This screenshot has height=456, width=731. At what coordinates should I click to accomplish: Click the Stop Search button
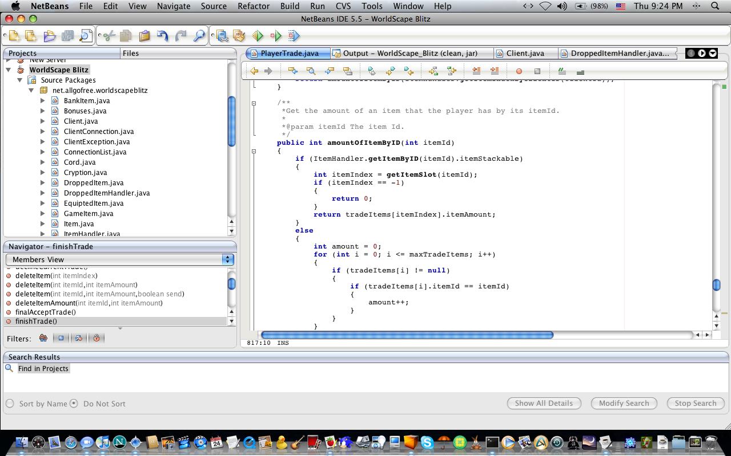(x=695, y=403)
